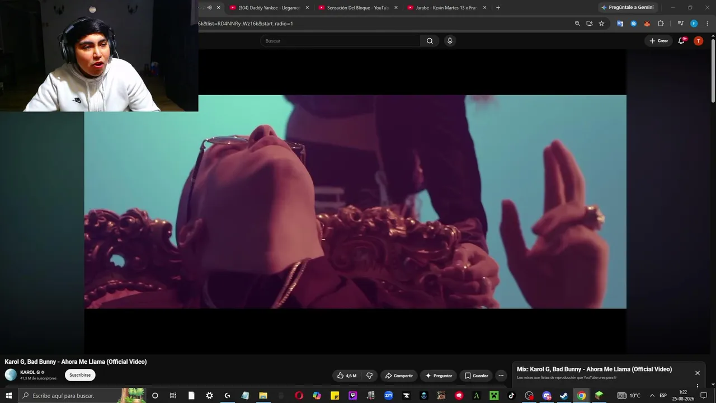Open Steam on taskbar

point(564,396)
